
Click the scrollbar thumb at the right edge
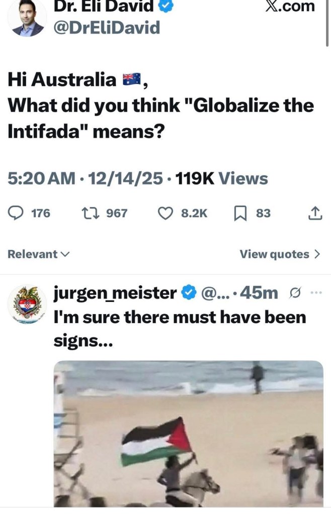tap(327, 22)
